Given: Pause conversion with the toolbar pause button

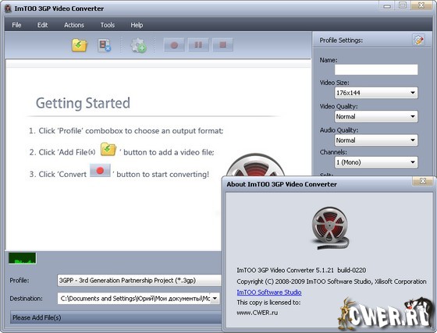Looking at the screenshot, I should [198, 44].
